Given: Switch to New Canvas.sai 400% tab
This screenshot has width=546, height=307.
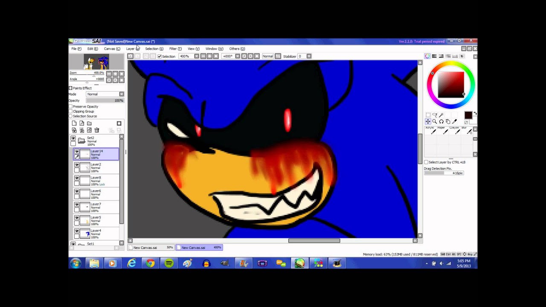Looking at the screenshot, I should click(x=199, y=247).
